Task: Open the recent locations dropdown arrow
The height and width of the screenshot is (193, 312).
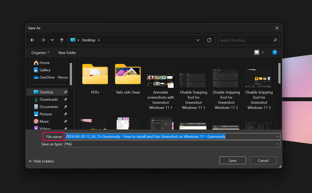Action: (52, 40)
